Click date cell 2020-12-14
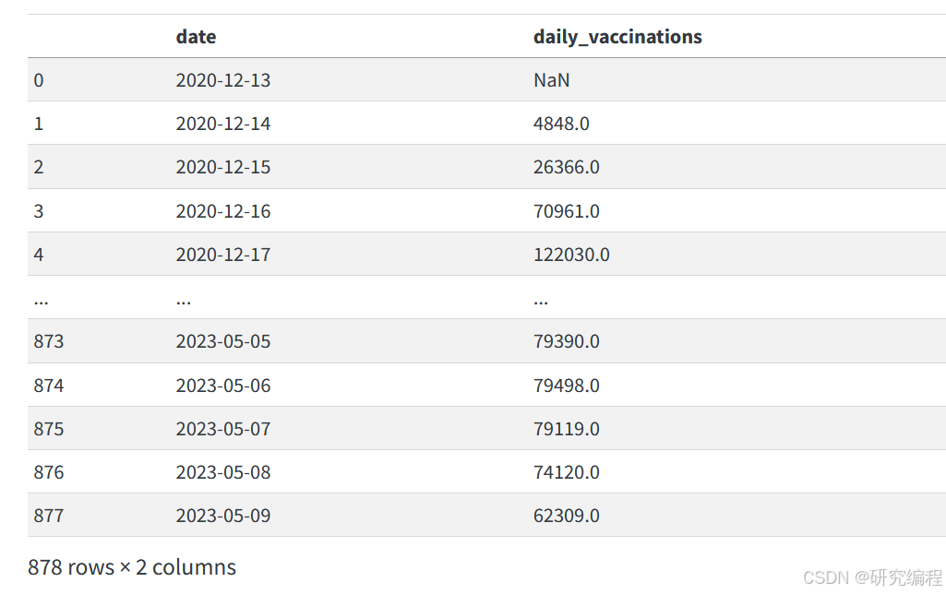The image size is (946, 594). pos(223,124)
